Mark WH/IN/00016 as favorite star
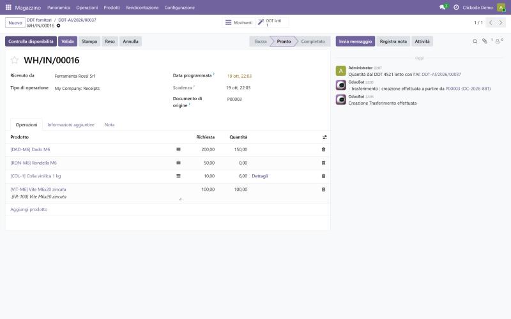The image size is (511, 319). click(14, 60)
